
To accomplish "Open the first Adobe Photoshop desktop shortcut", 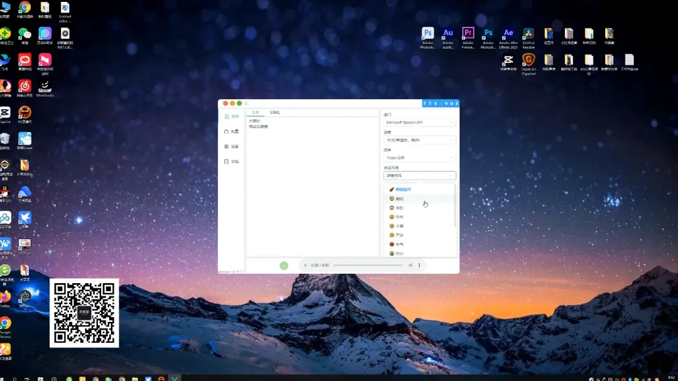I will (x=428, y=38).
